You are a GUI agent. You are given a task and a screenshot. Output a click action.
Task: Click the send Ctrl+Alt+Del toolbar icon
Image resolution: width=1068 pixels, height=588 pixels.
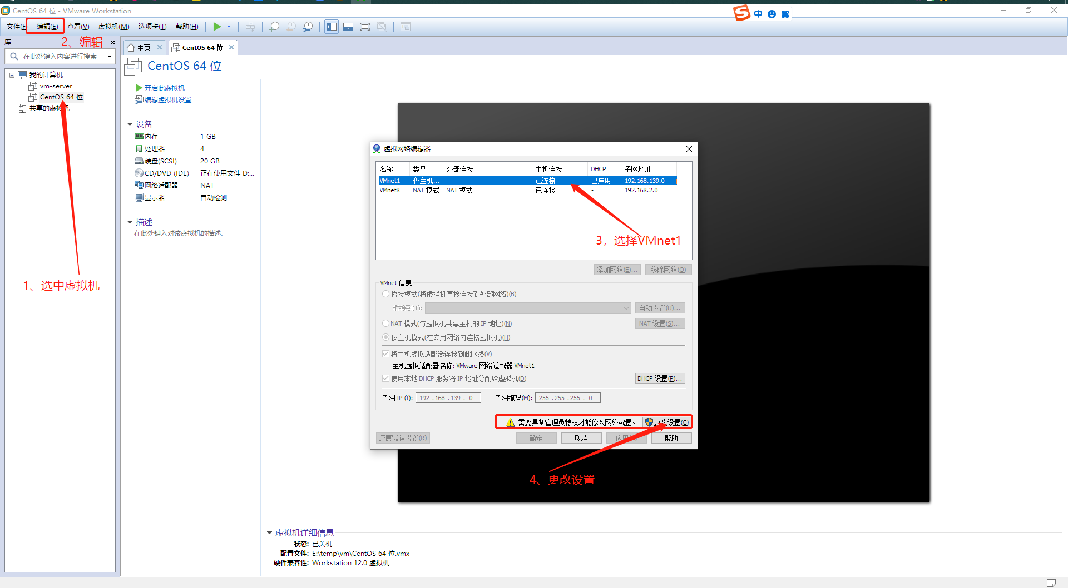tap(251, 27)
